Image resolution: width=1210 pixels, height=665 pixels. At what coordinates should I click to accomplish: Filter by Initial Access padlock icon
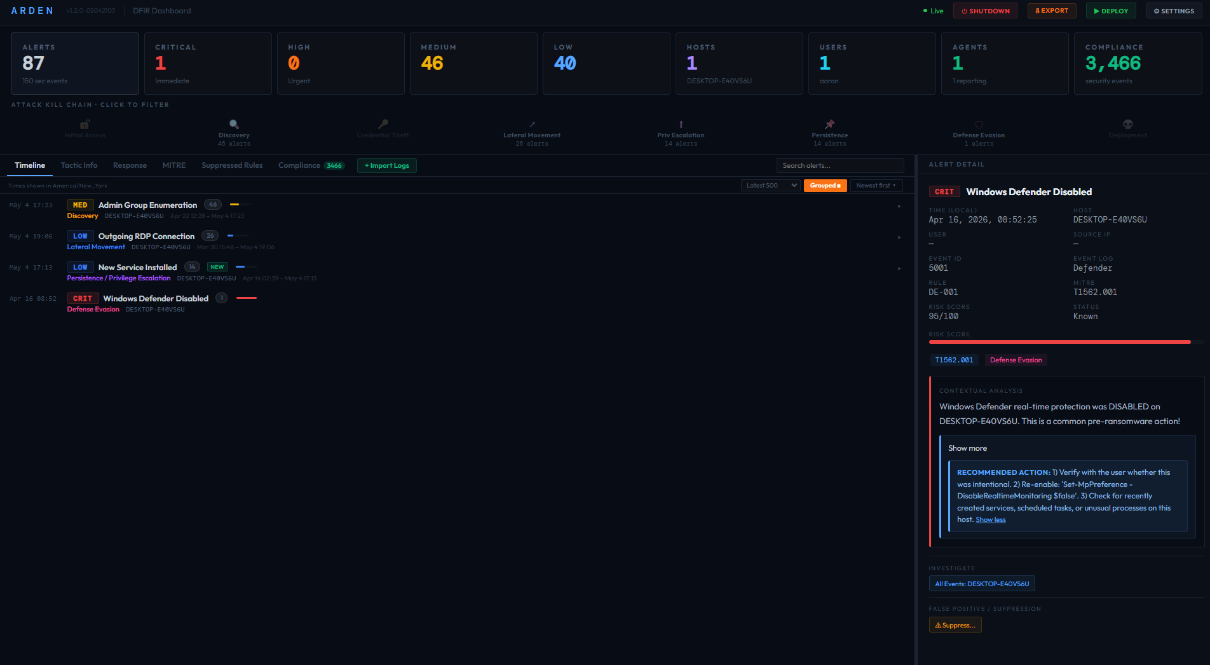(85, 125)
